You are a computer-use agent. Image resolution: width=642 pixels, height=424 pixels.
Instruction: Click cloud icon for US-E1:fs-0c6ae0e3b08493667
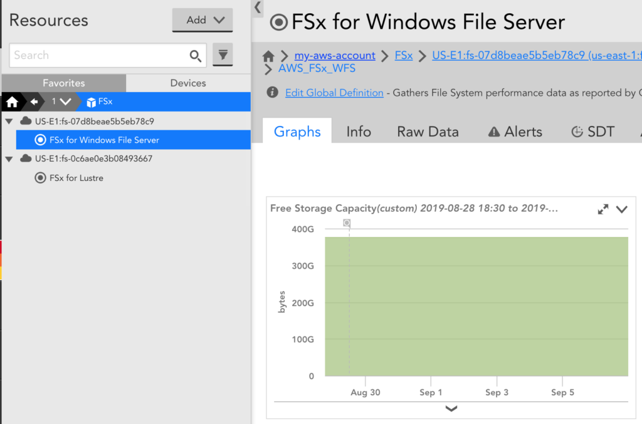[x=26, y=158]
